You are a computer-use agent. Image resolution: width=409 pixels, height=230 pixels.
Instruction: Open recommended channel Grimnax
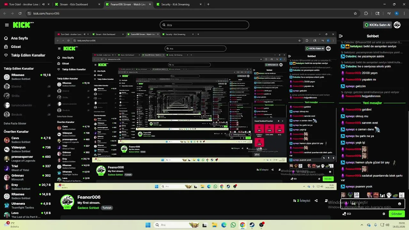[27, 177]
